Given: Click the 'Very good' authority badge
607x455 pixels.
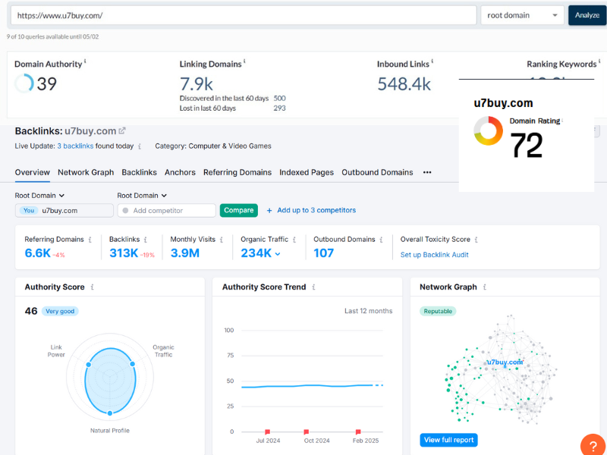Looking at the screenshot, I should coord(60,311).
